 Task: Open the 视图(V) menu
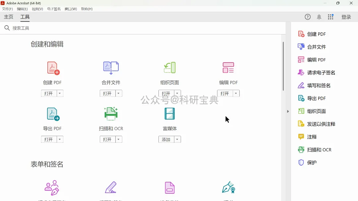[37, 9]
